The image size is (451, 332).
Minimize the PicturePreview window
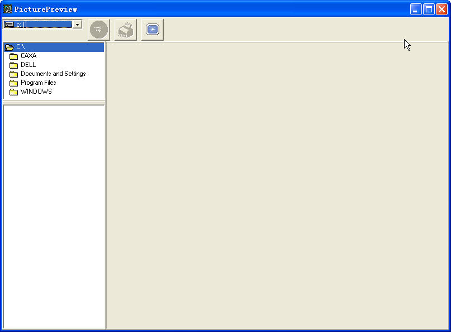[416, 9]
